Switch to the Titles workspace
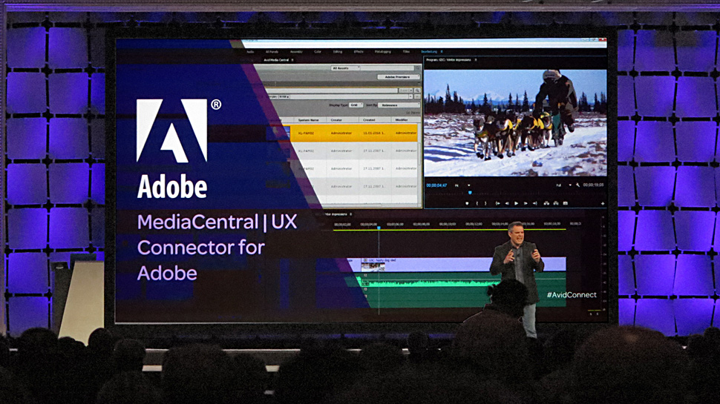The width and height of the screenshot is (720, 404). (x=406, y=52)
